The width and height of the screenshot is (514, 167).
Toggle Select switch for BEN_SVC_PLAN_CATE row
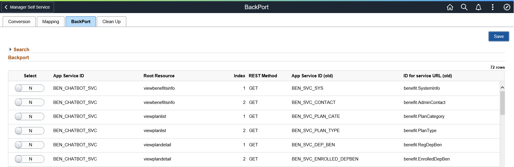pyautogui.click(x=29, y=117)
